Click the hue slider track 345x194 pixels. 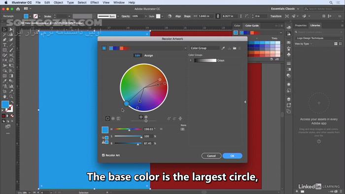[128, 129]
